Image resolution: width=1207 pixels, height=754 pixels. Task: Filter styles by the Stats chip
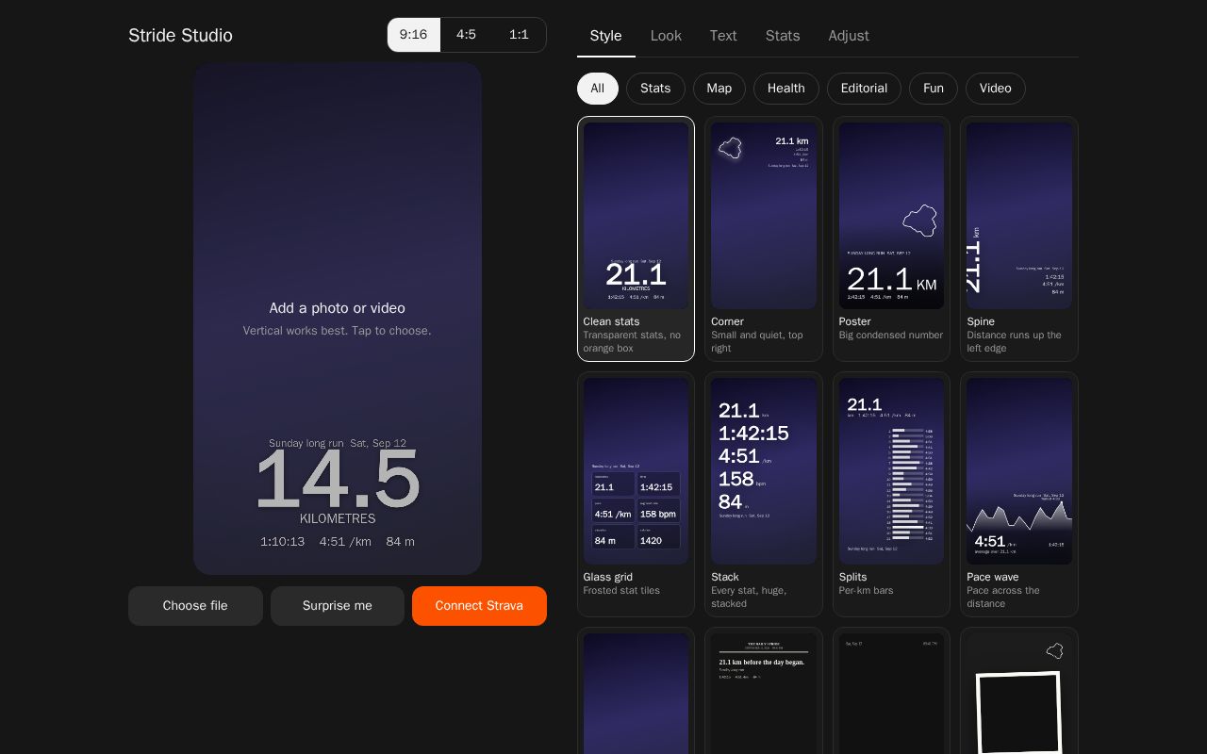coord(655,89)
